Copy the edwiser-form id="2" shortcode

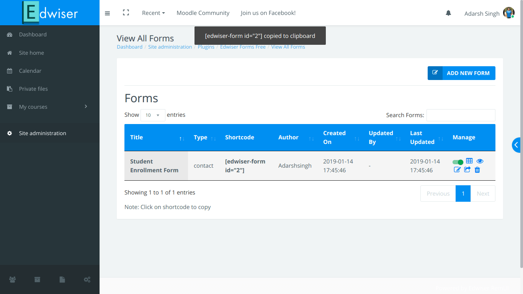245,166
